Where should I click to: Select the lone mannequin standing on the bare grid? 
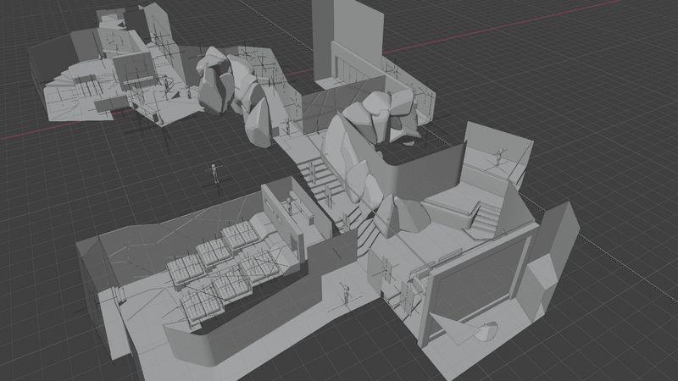point(214,174)
